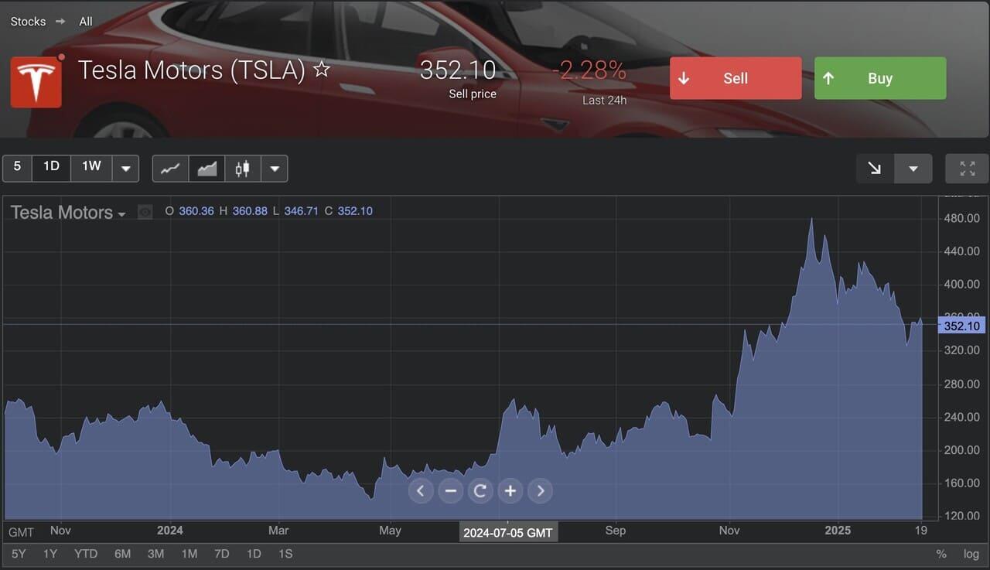The image size is (990, 570).
Task: Add Tesla to favorites with star
Action: point(322,70)
